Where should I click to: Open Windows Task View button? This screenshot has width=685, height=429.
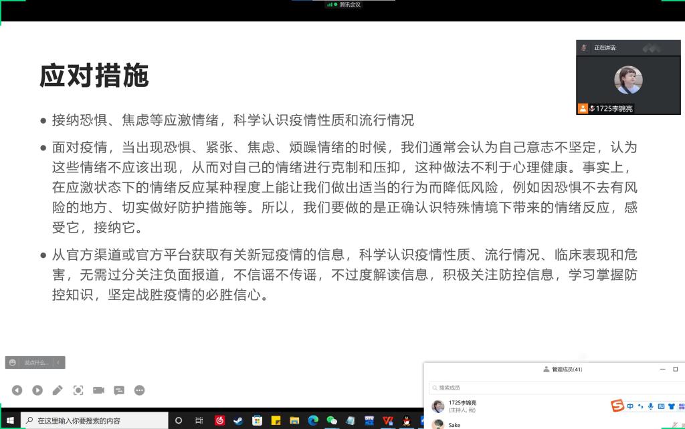click(x=199, y=420)
